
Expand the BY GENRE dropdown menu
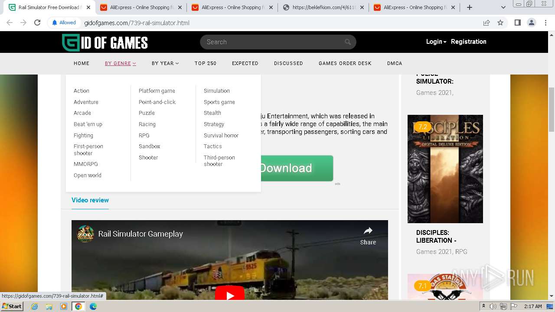(x=120, y=63)
